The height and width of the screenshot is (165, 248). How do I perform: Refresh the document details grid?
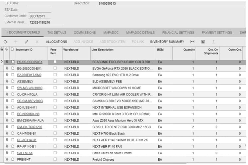click(x=5, y=42)
